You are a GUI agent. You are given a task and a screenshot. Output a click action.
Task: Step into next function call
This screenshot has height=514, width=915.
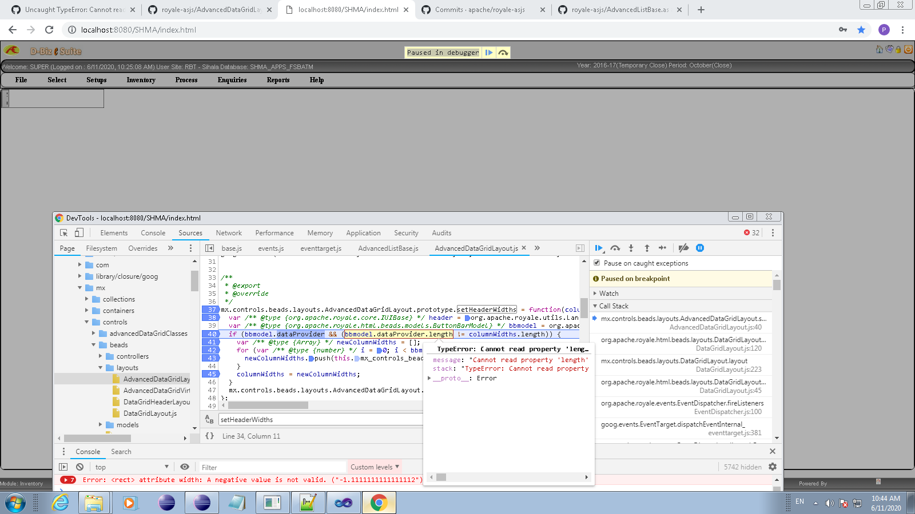(x=631, y=248)
